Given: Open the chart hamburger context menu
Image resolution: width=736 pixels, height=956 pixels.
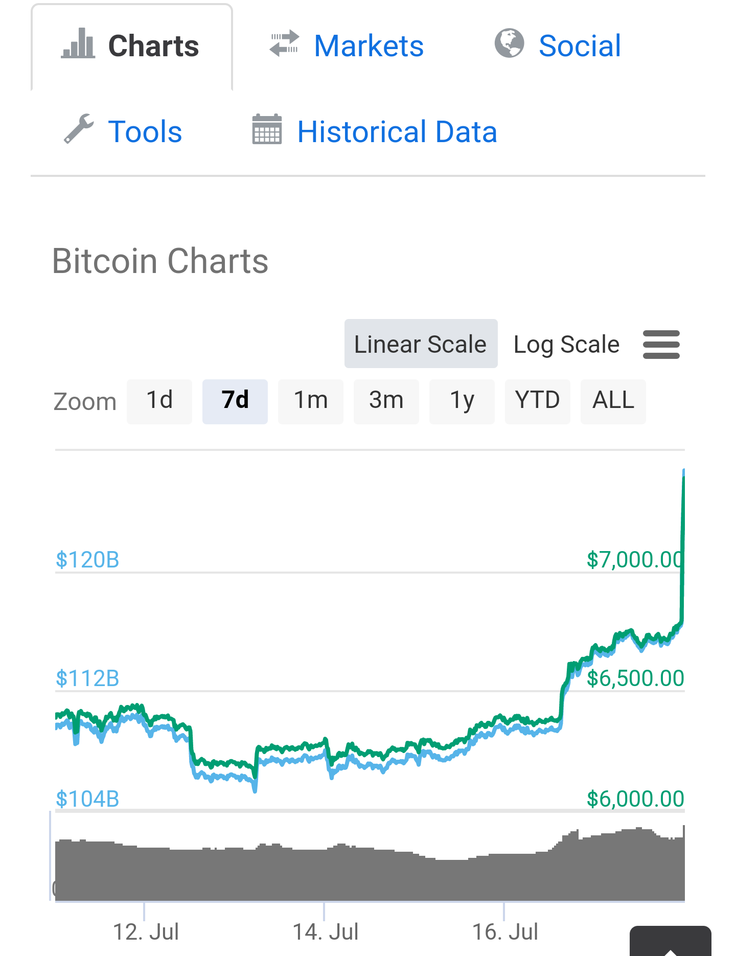Looking at the screenshot, I should pos(661,345).
